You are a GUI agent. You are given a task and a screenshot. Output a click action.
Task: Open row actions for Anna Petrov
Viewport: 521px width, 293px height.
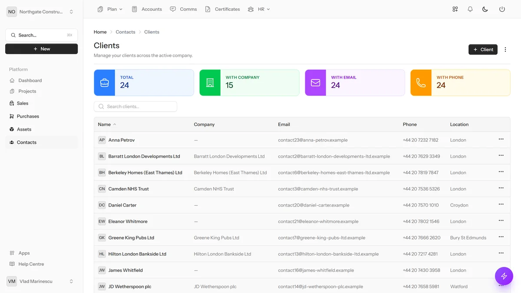click(501, 139)
